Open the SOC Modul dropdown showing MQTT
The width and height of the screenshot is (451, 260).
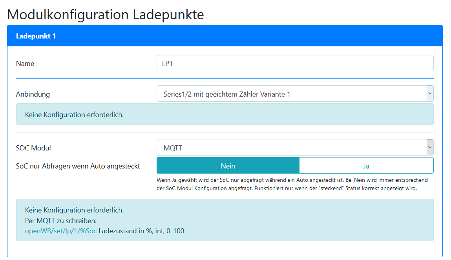(291, 148)
